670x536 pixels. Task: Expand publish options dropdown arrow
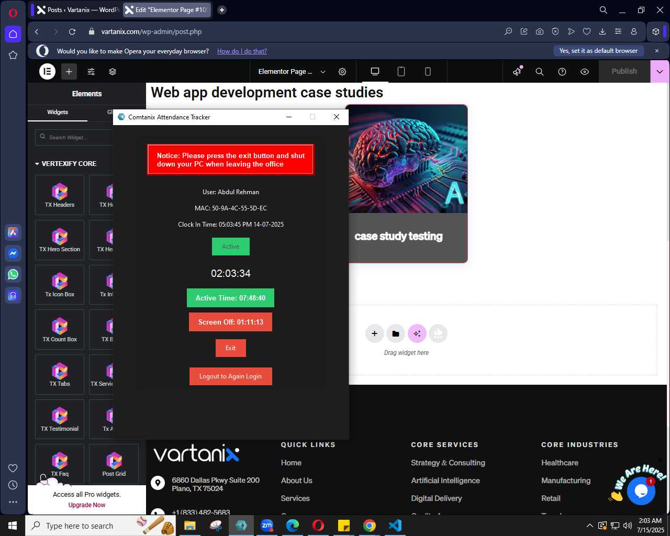coord(660,72)
